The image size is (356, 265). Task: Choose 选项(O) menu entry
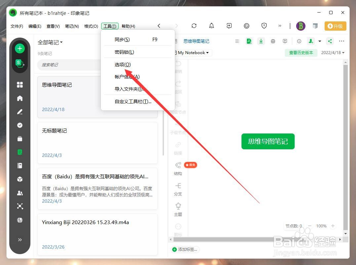tap(138, 65)
